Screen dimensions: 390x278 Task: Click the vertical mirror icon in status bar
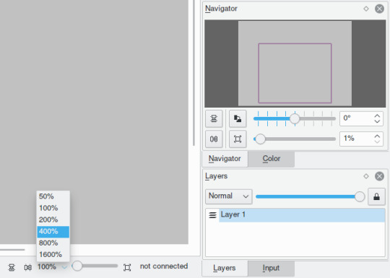pos(12,268)
